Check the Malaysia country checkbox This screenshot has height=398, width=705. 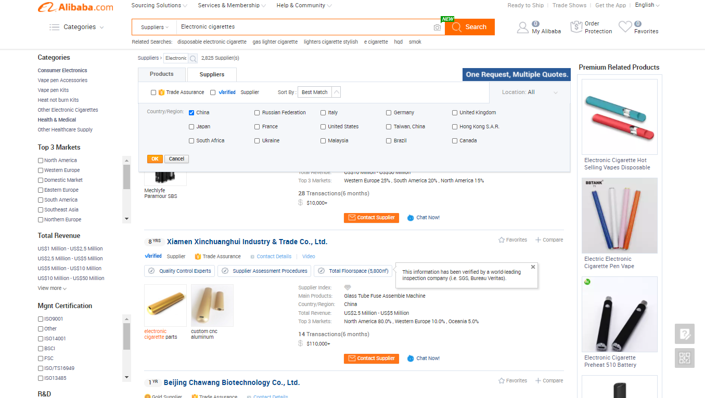(323, 141)
